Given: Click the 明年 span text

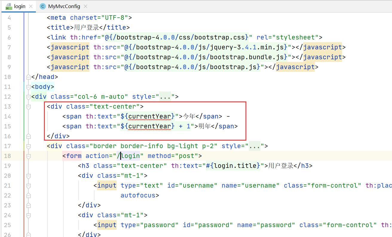Looking at the screenshot, I should [x=204, y=126].
